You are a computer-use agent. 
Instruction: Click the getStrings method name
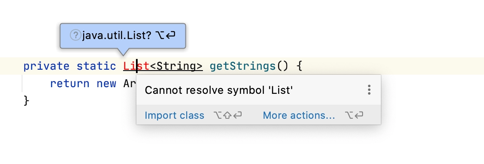242,66
